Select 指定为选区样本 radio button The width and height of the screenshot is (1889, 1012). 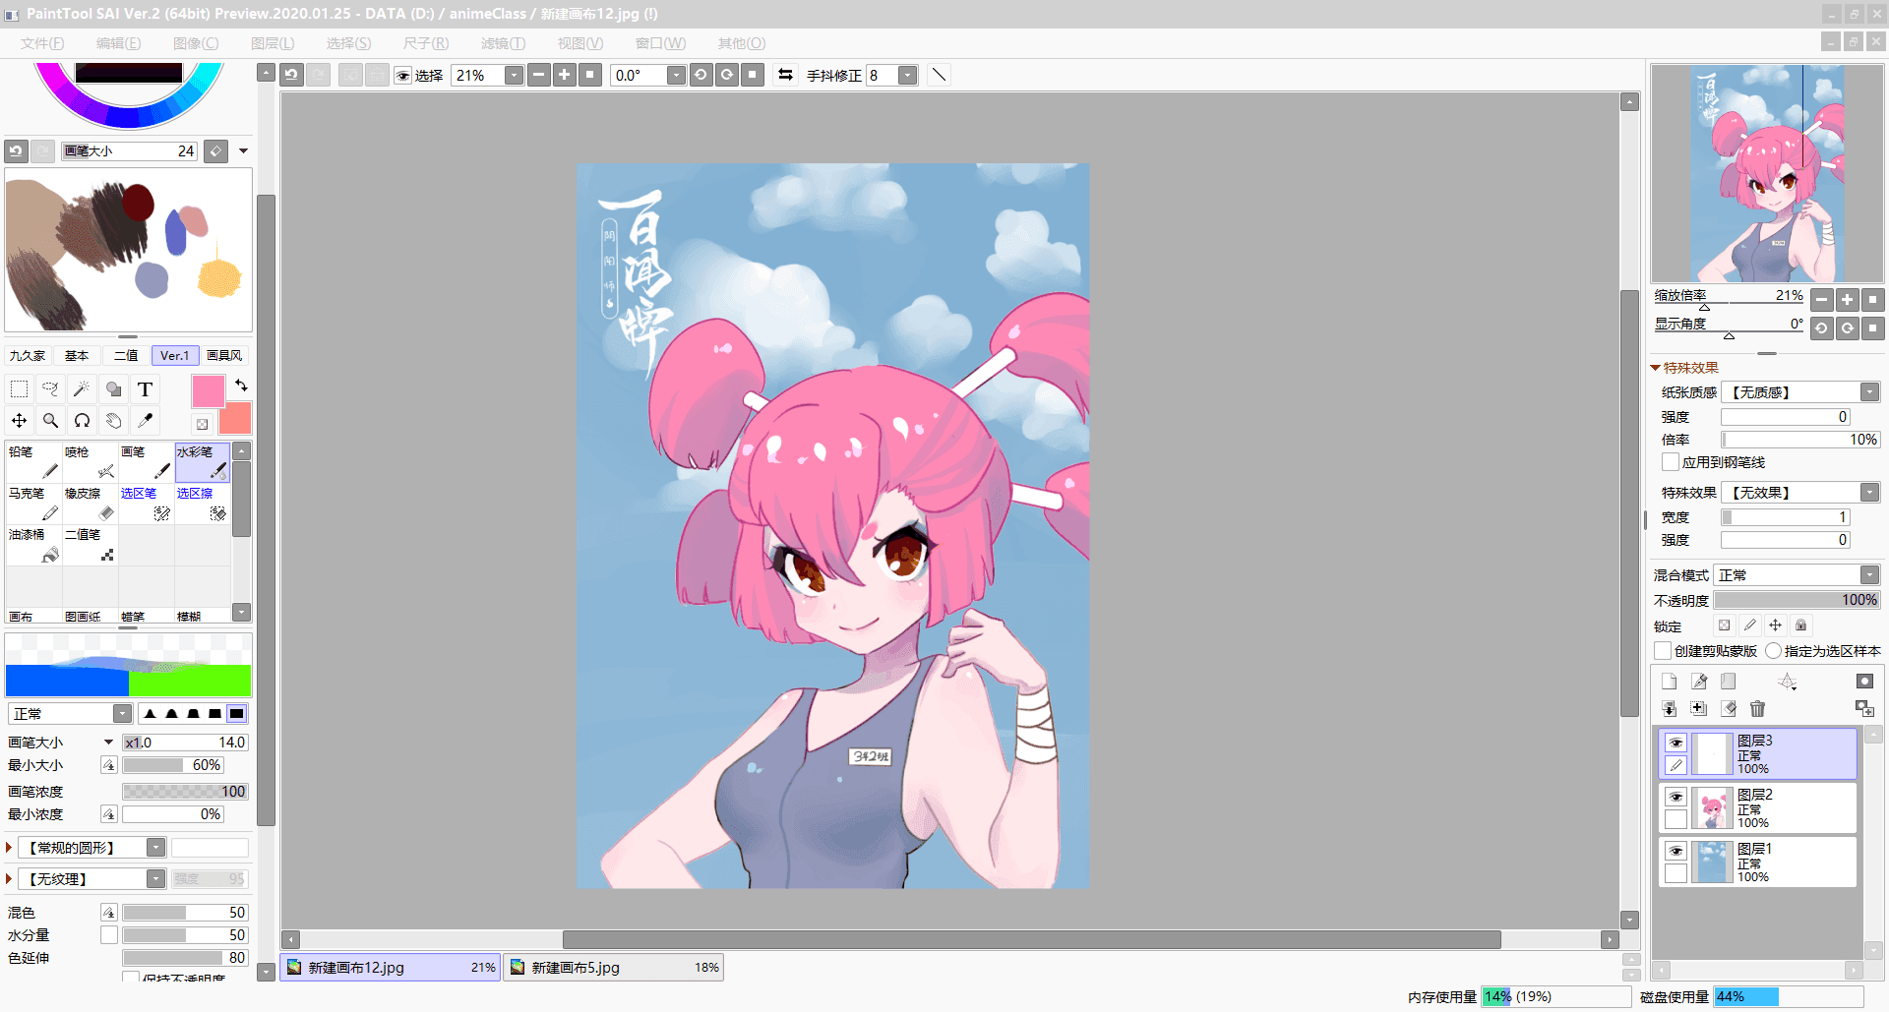point(1773,651)
